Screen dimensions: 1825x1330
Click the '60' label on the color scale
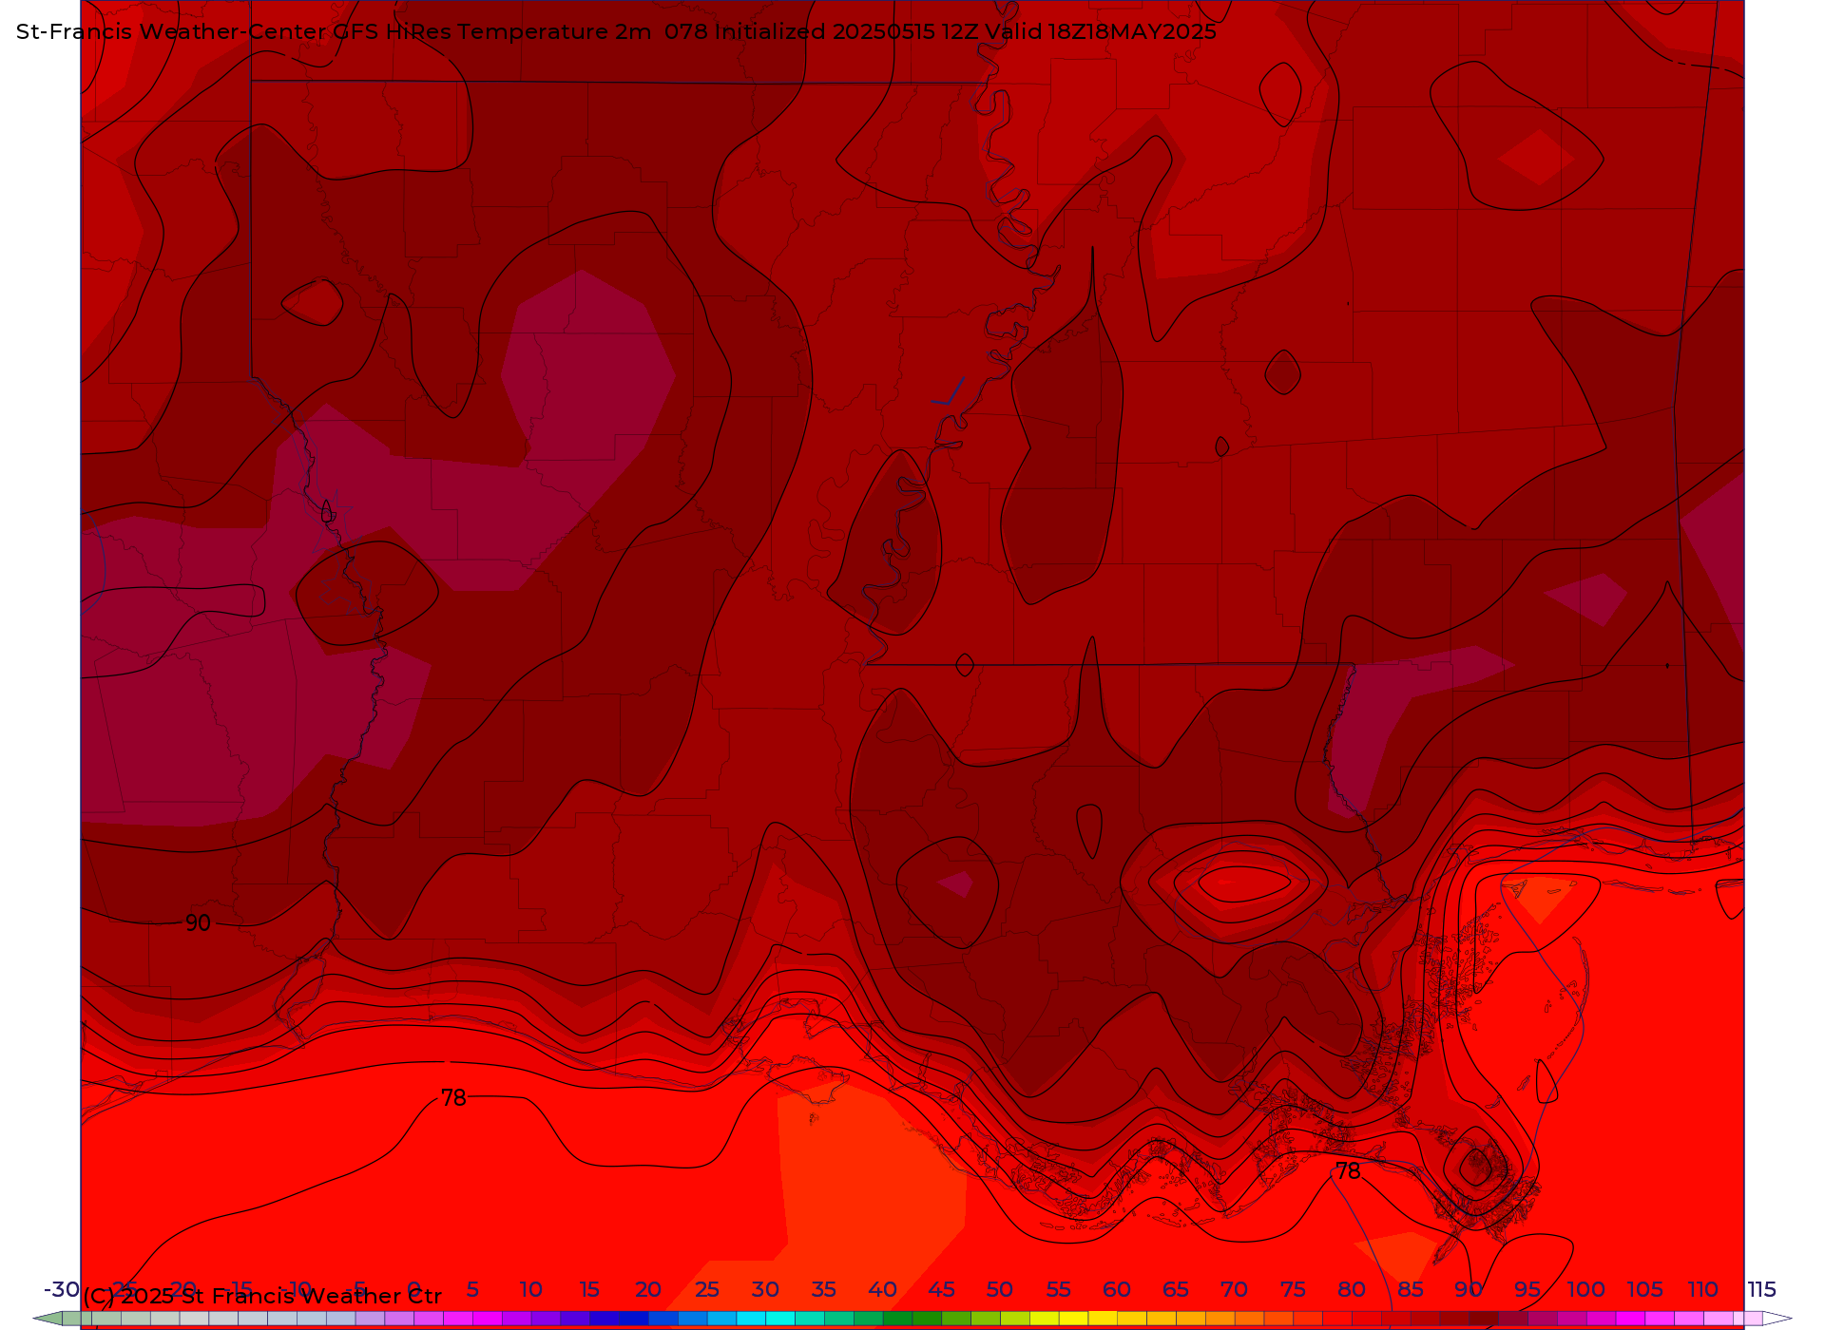[x=1117, y=1289]
